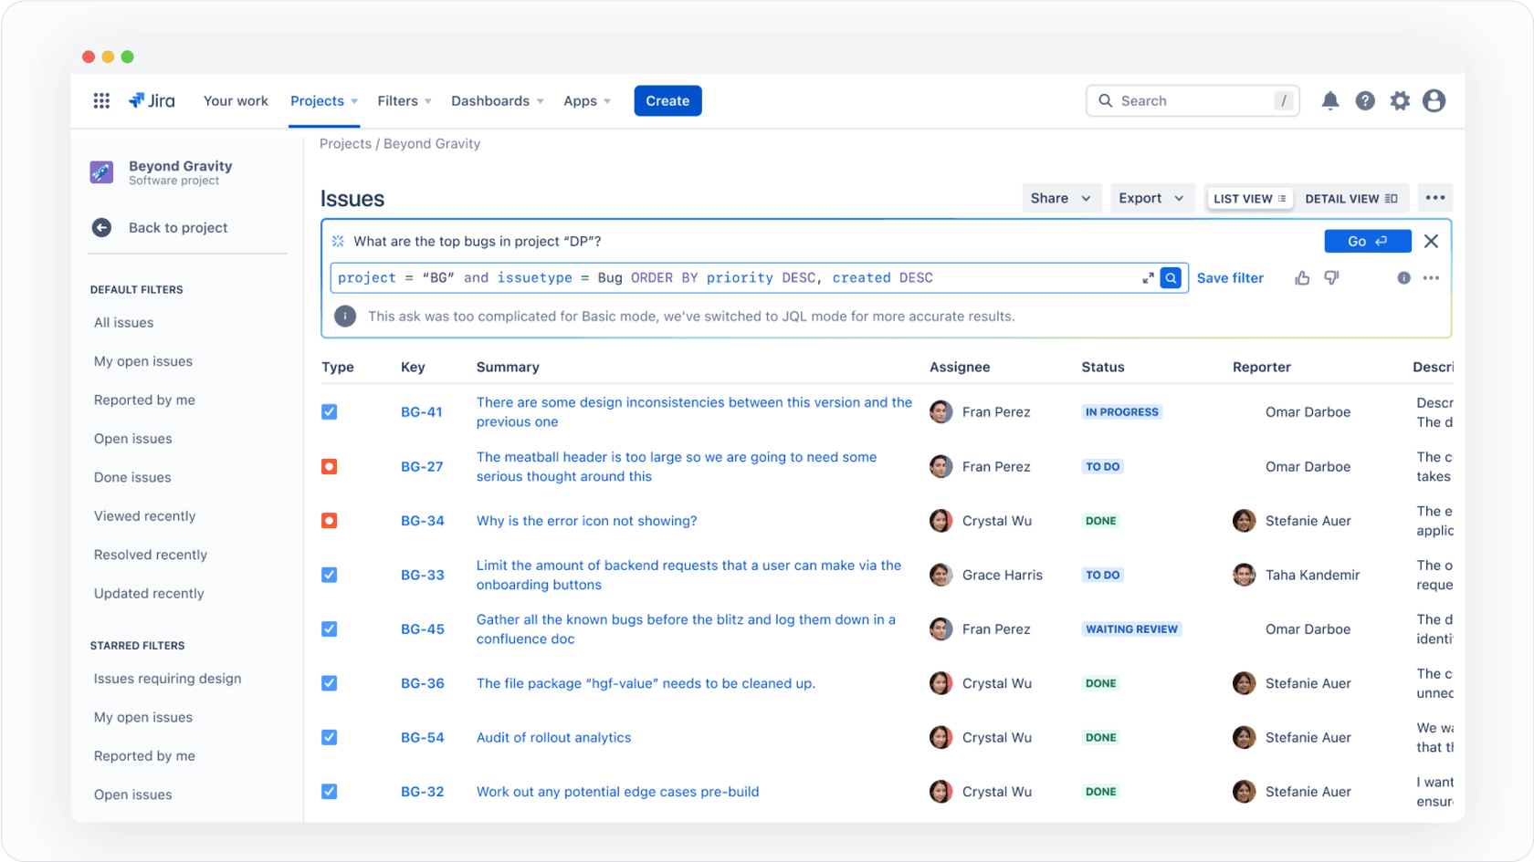1534x862 pixels.
Task: Open the Filters dropdown menu
Action: (403, 100)
